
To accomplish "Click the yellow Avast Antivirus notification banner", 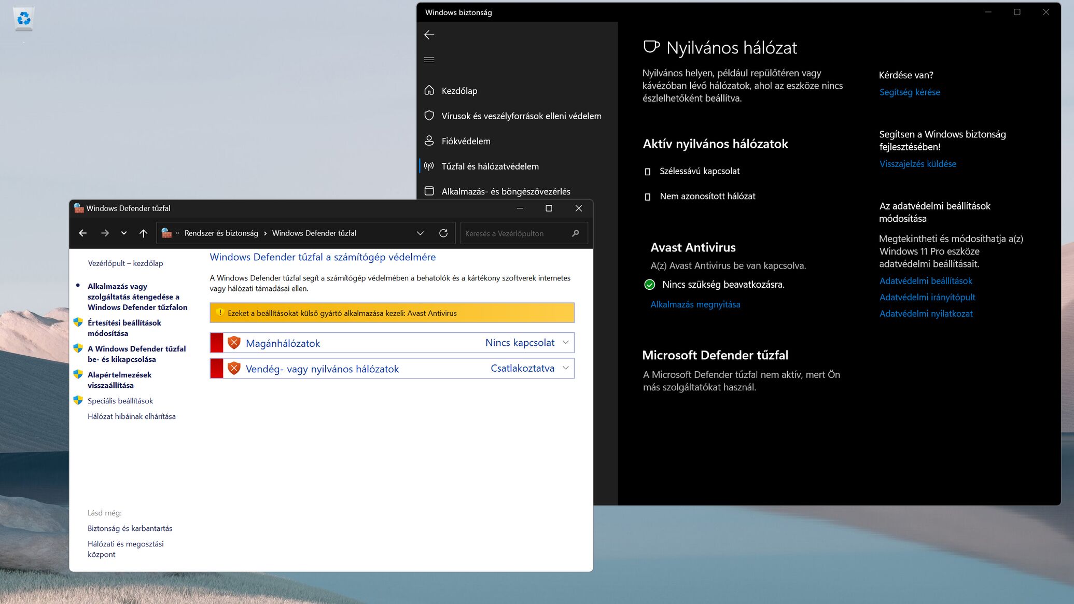I will point(392,313).
